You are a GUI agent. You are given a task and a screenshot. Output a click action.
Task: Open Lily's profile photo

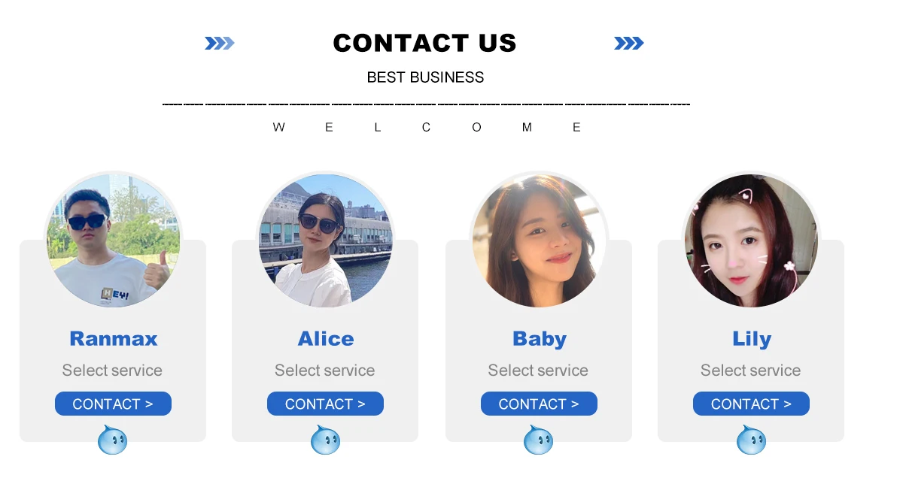click(x=751, y=241)
